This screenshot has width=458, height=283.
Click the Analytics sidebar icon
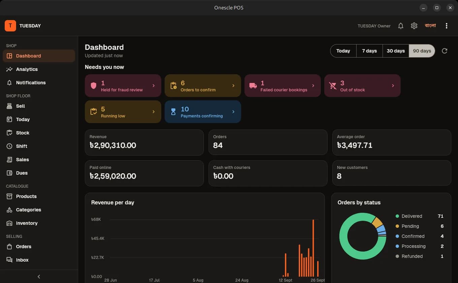point(9,69)
